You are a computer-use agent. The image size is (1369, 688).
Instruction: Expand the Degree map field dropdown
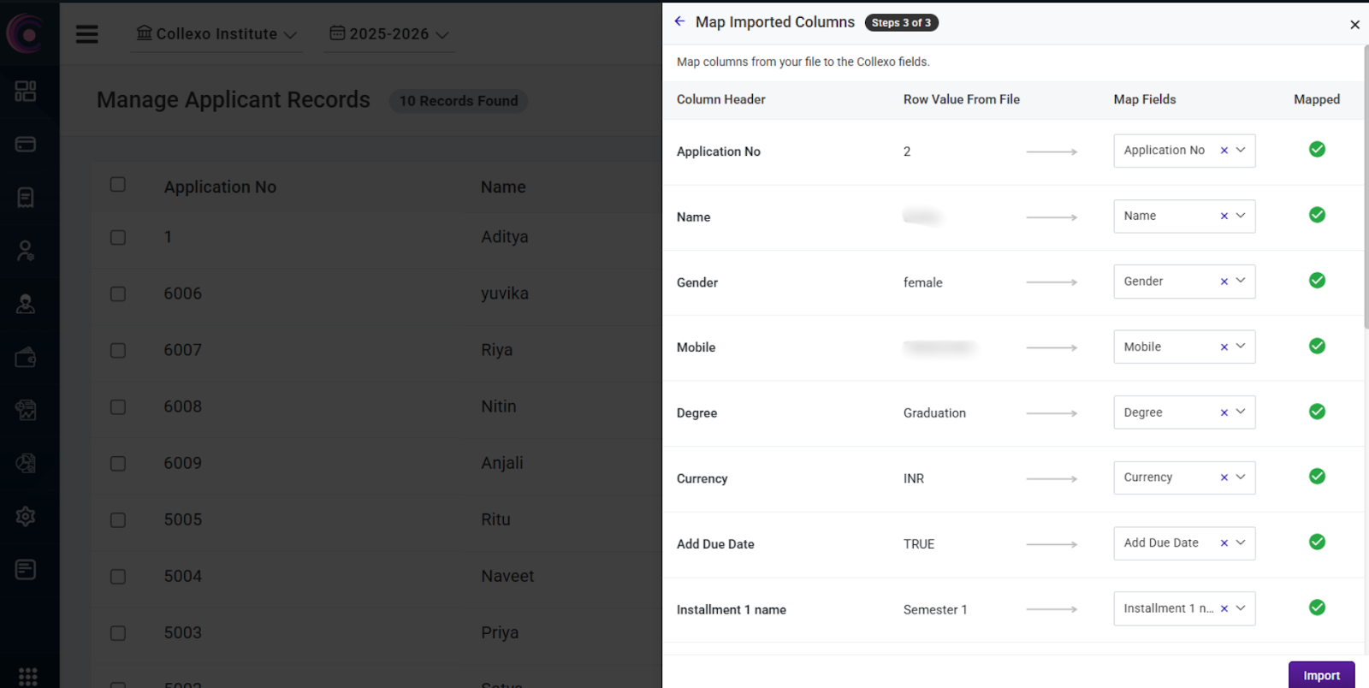1241,412
